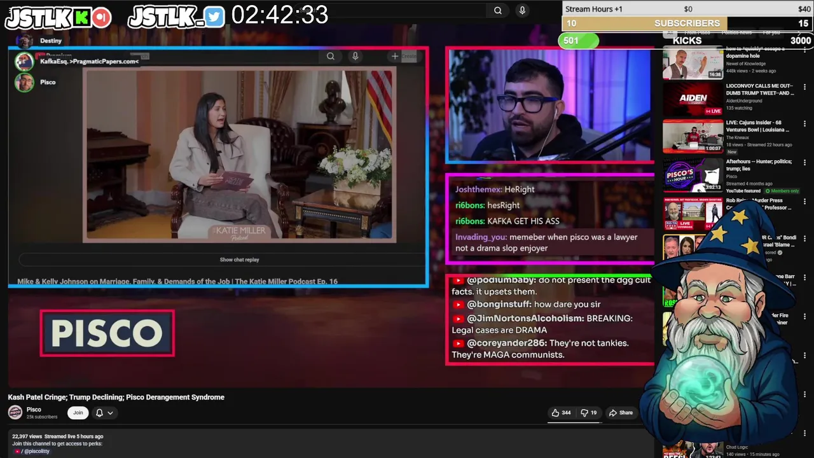Viewport: 814px width, 458px height.
Task: Share the Kash Patel Cringe video
Action: pyautogui.click(x=621, y=413)
